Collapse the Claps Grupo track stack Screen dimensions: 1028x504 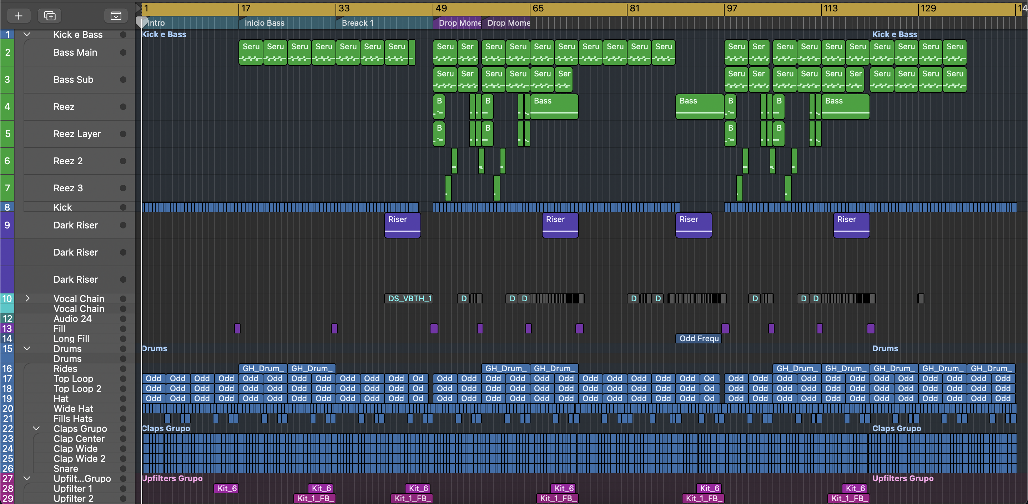point(36,428)
